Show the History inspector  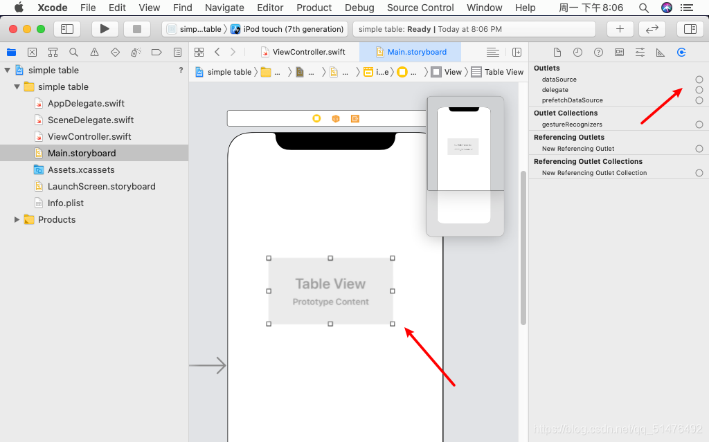pos(577,53)
